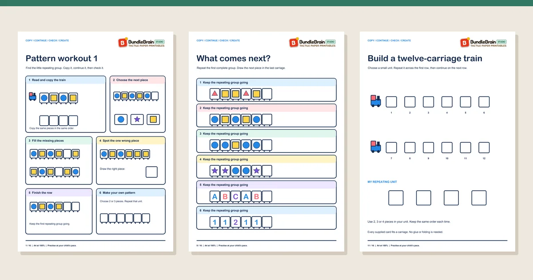Open the Pattern workout 1 page thumbnail
This screenshot has height=280, width=533.
click(x=95, y=142)
